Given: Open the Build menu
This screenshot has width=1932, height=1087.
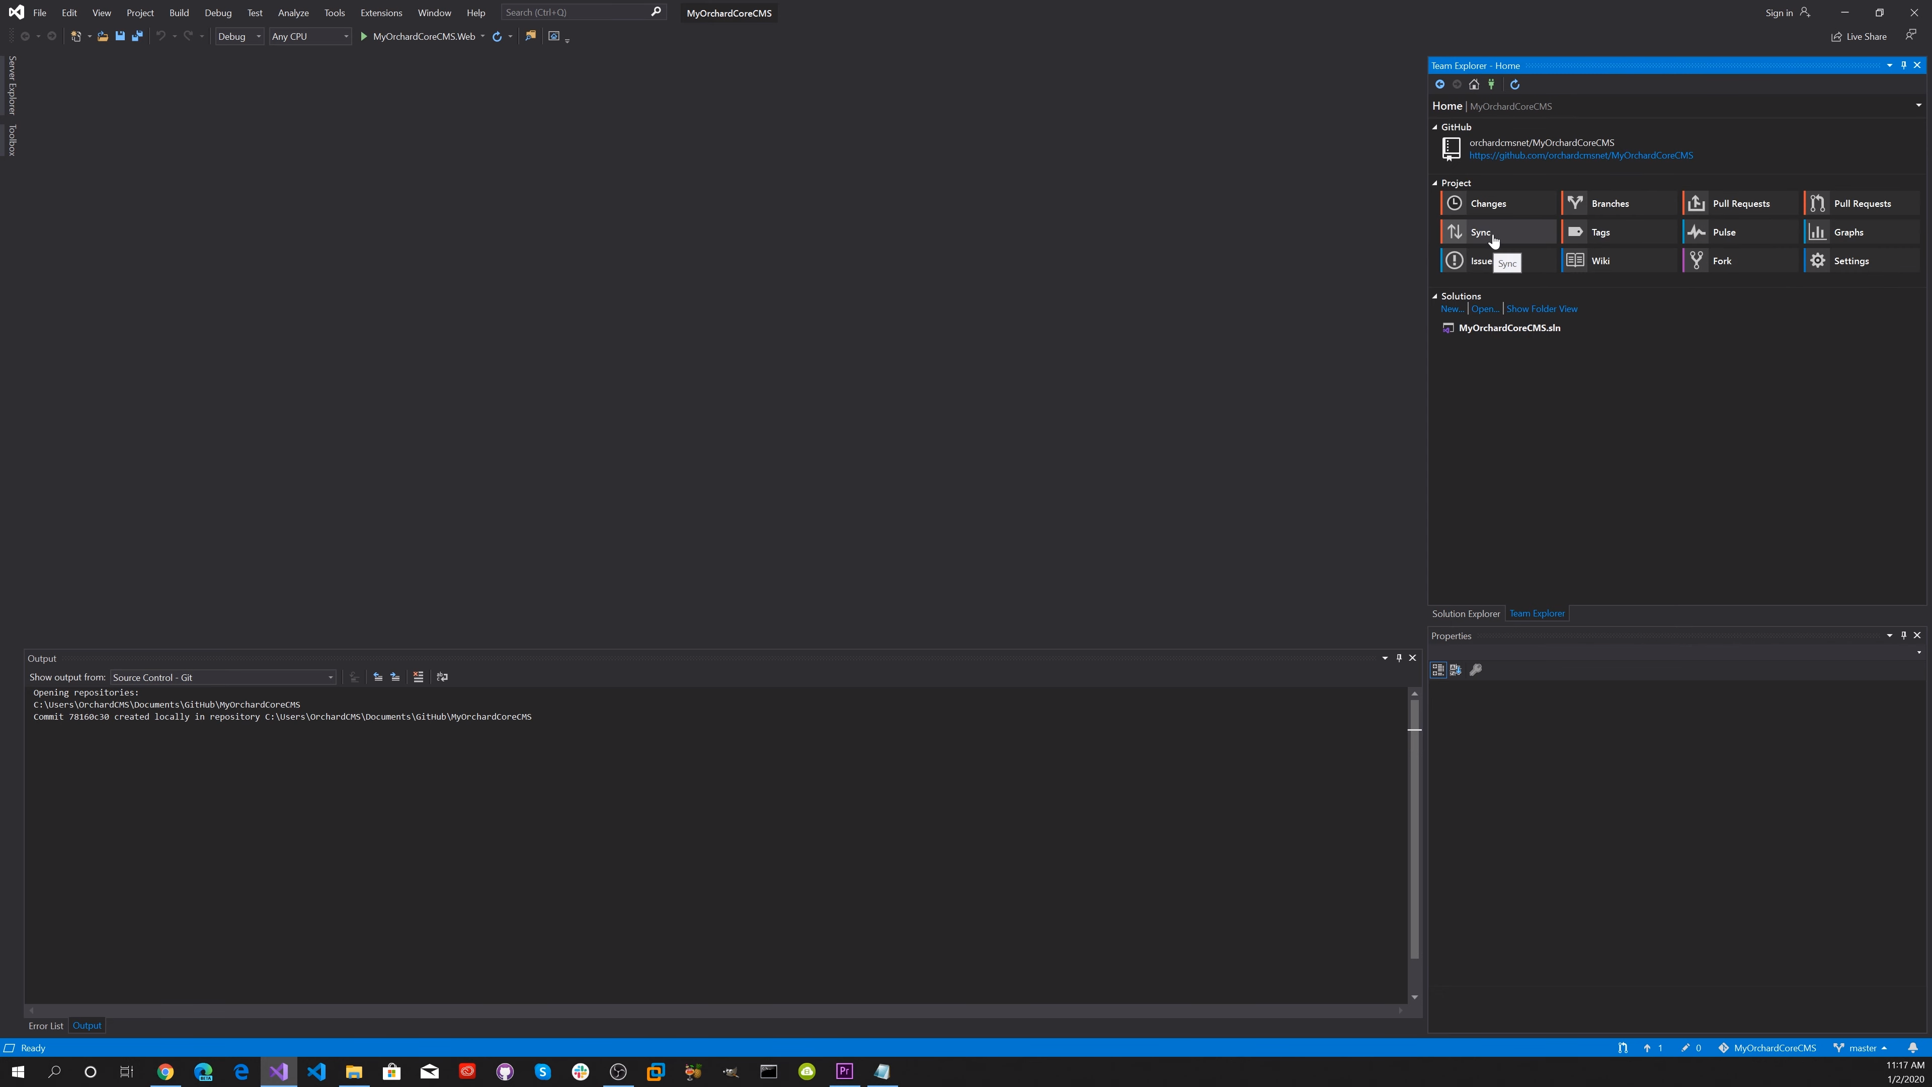Looking at the screenshot, I should click(179, 13).
